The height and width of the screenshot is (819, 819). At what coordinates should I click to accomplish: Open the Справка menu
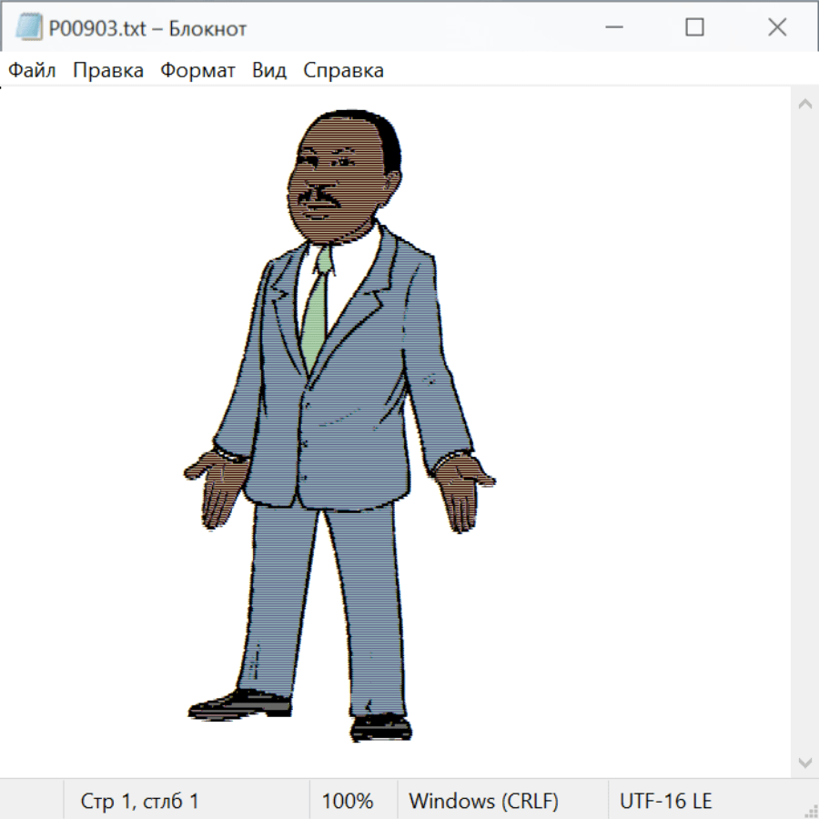(343, 71)
